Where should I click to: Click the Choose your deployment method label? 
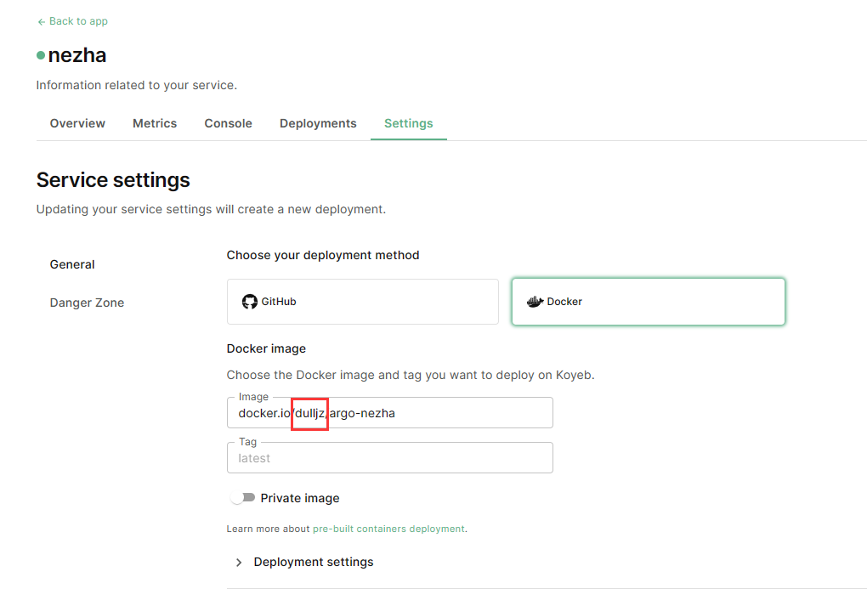[323, 255]
